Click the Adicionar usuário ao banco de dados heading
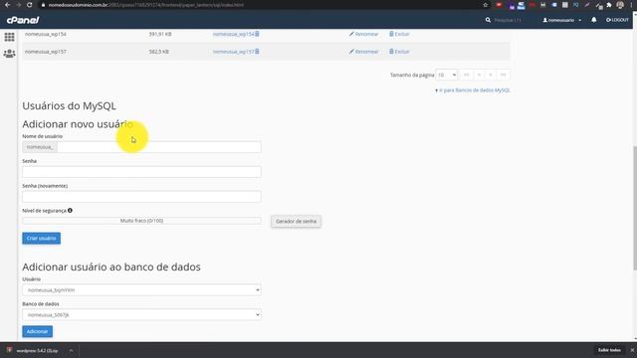The width and height of the screenshot is (637, 358). (111, 267)
